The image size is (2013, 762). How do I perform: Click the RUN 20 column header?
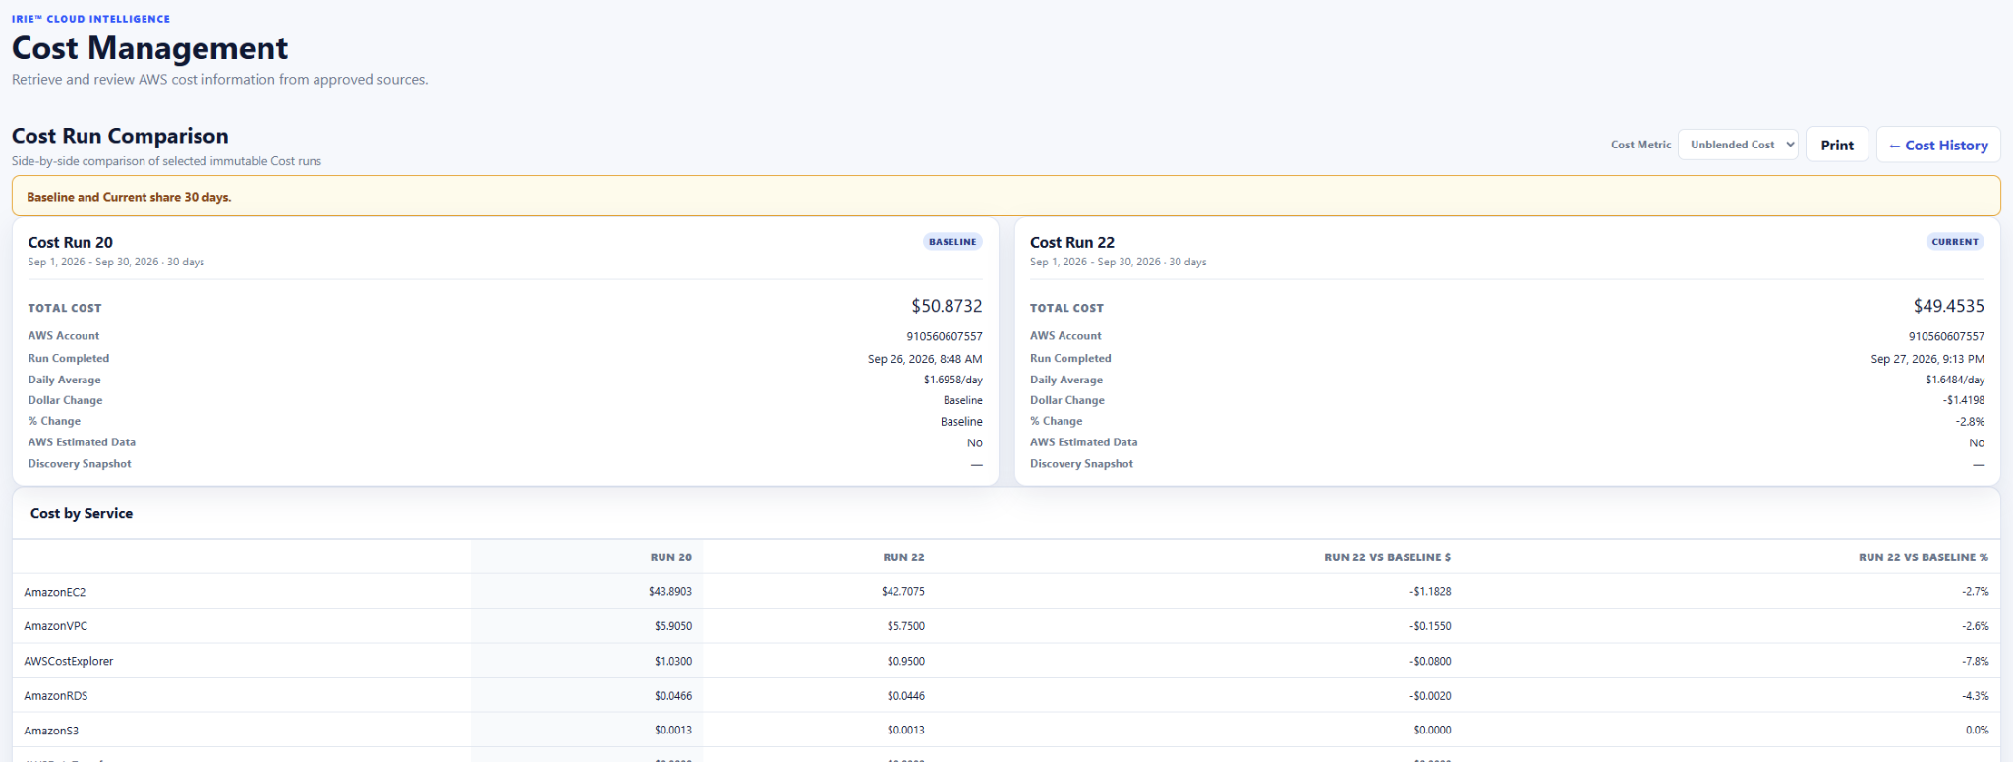pos(671,557)
